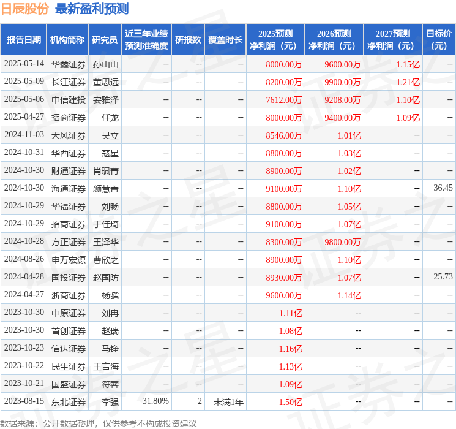Select the 近三年业绩预测准确度 column header

146,40
